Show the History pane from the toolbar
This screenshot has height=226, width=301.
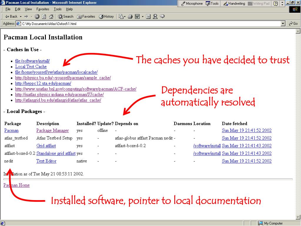point(106,16)
